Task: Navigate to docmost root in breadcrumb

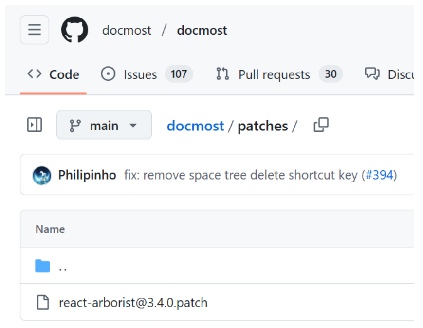Action: (x=195, y=126)
